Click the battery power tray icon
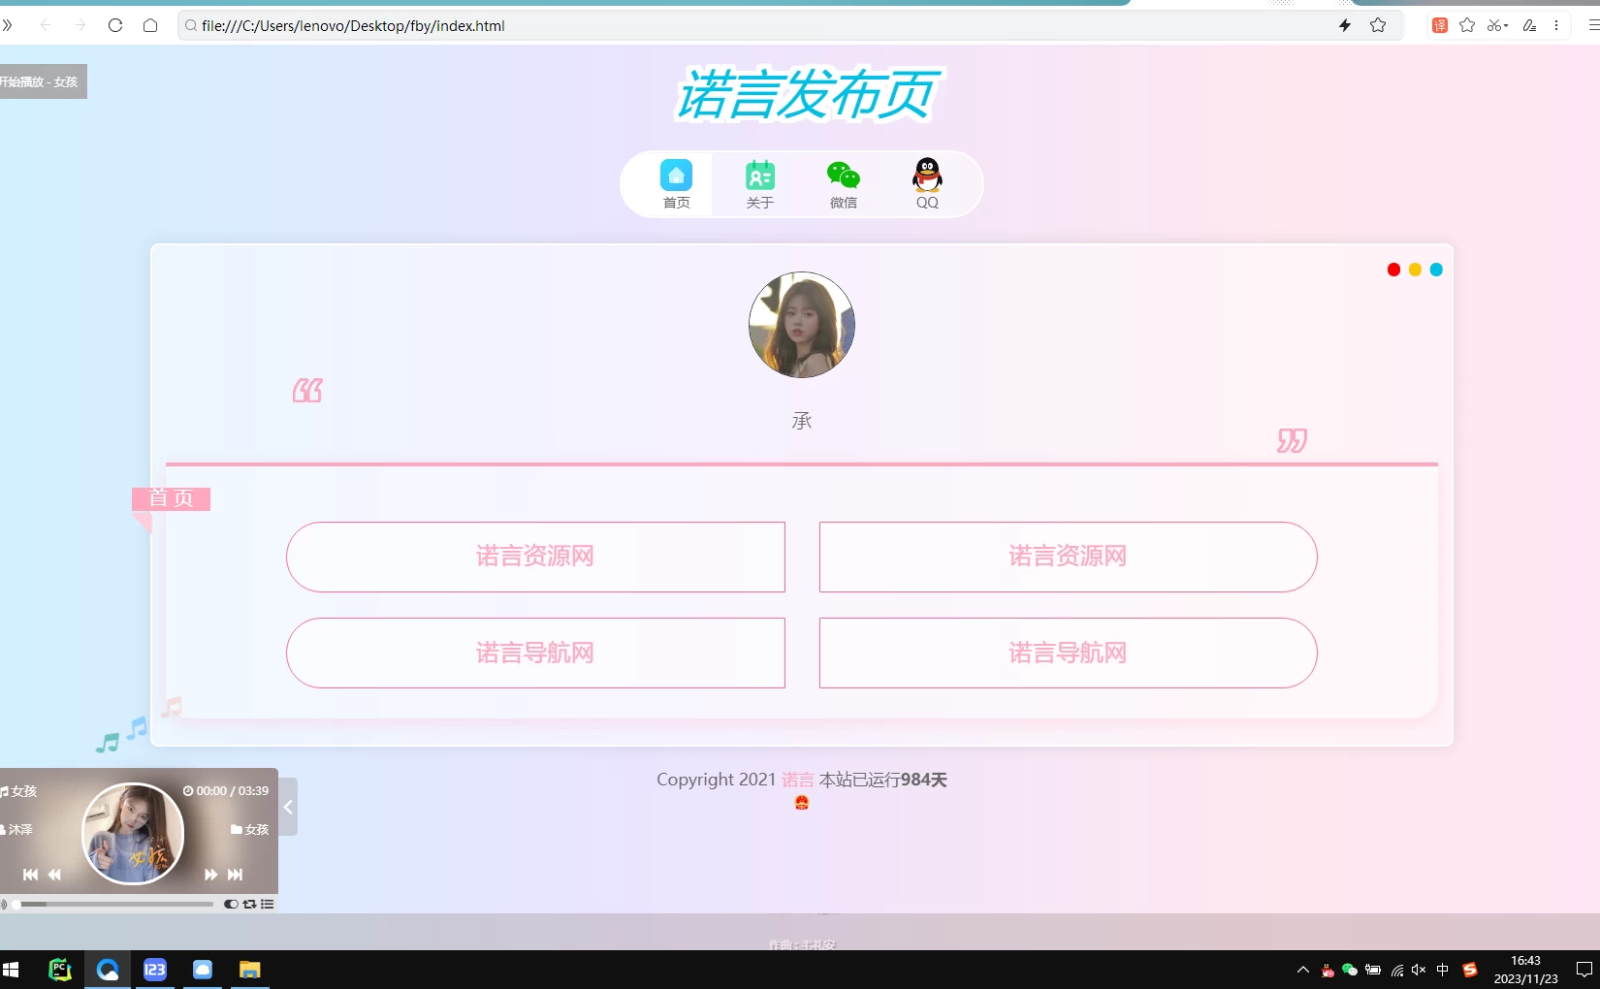 tap(1373, 970)
